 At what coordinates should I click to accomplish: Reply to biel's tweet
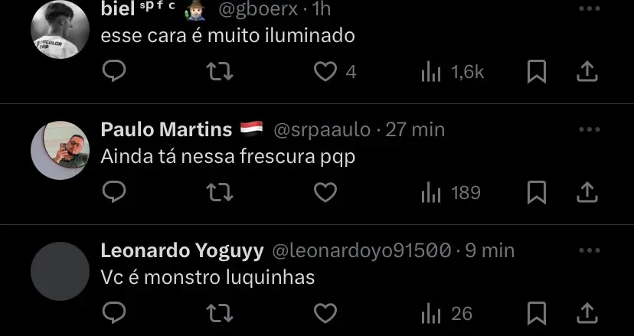pyautogui.click(x=114, y=72)
